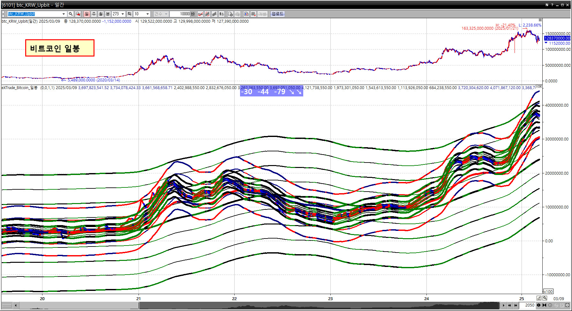Image resolution: width=572 pixels, height=311 pixels.
Task: Click the line chart type icon
Action: 200,14
